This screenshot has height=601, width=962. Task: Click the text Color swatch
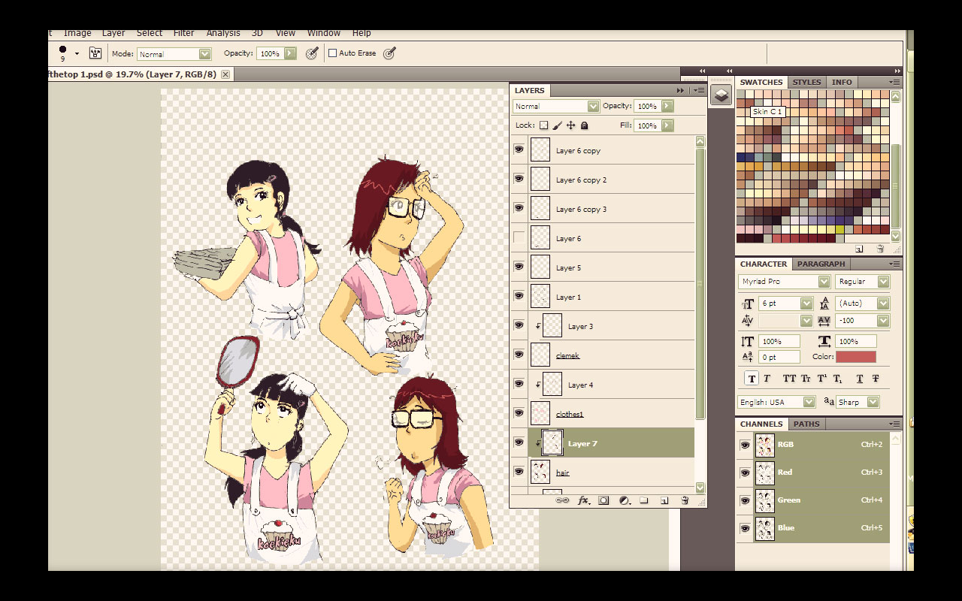click(855, 357)
